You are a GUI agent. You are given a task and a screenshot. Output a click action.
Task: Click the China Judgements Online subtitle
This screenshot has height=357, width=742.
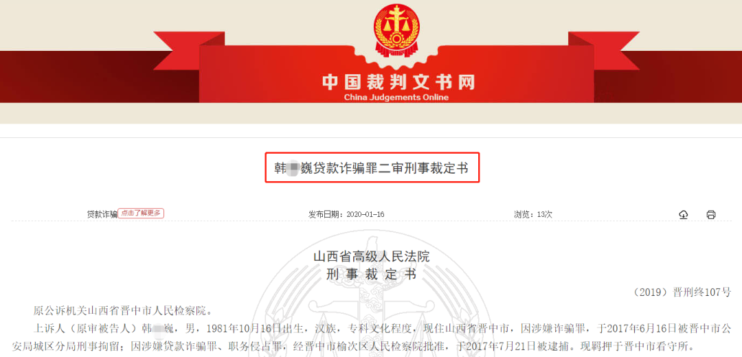coord(396,98)
